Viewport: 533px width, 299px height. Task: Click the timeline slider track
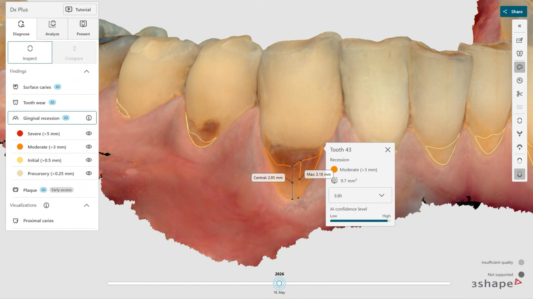(279, 283)
